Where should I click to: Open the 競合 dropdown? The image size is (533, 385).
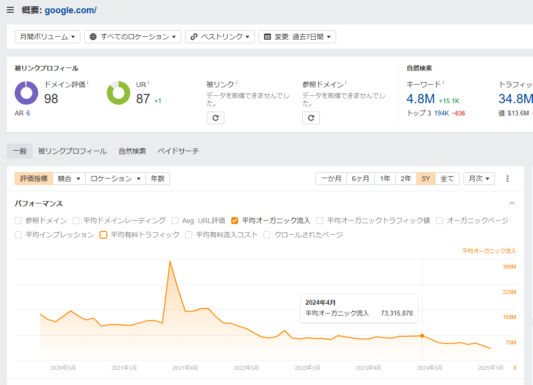pos(69,179)
